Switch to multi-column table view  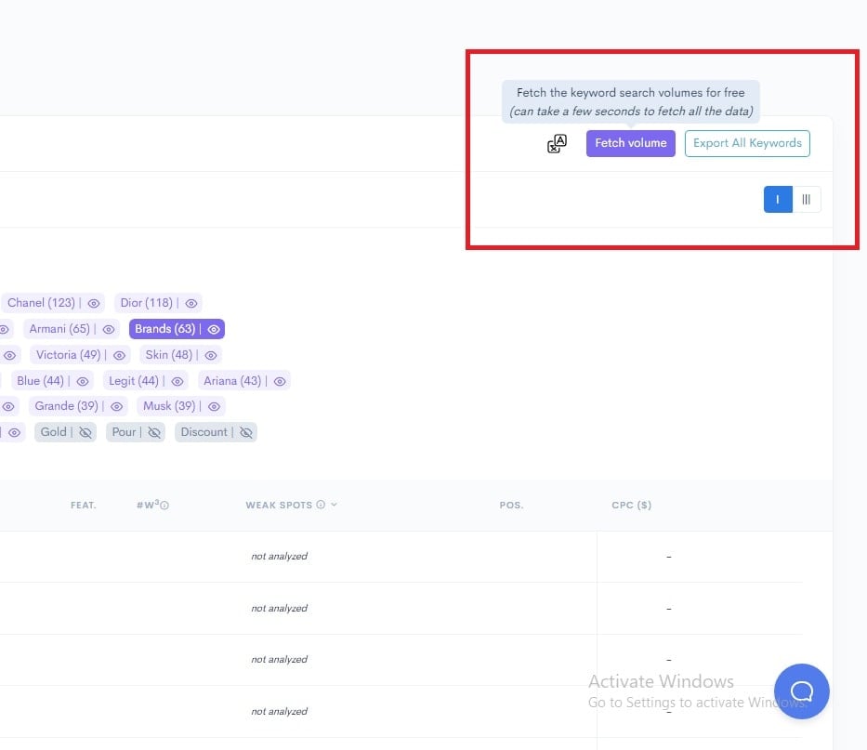806,199
